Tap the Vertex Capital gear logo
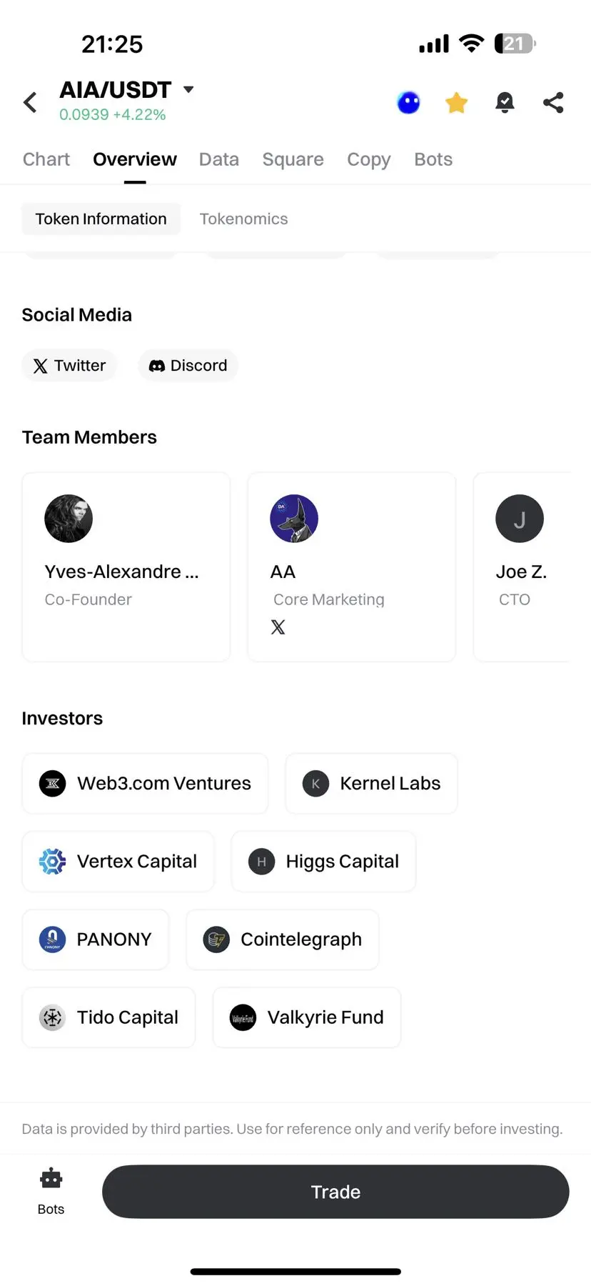 tap(52, 862)
